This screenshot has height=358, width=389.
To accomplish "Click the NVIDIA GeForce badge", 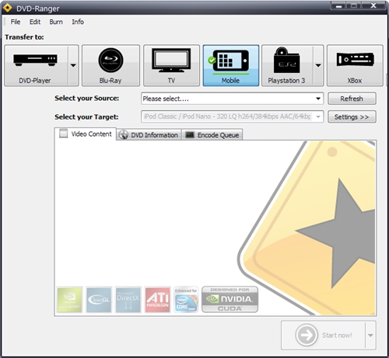I will pyautogui.click(x=69, y=300).
